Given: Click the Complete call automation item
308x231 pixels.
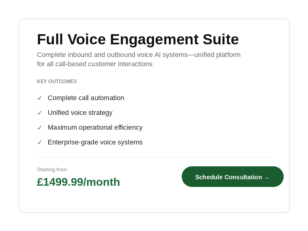Looking at the screenshot, I should (x=86, y=98).
